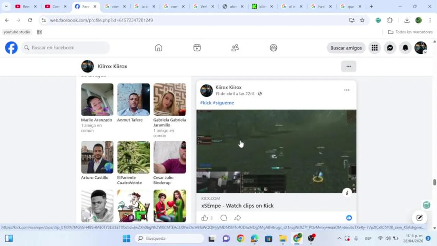Open the Facebook home feed icon
Screen dimensions: 437x246
point(159,48)
